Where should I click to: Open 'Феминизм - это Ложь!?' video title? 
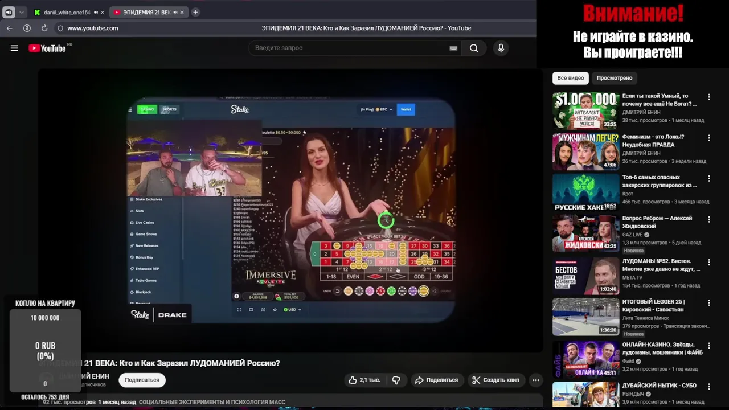[653, 141]
